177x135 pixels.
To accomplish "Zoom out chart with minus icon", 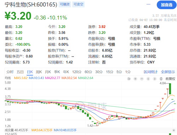I will click(142, 79).
